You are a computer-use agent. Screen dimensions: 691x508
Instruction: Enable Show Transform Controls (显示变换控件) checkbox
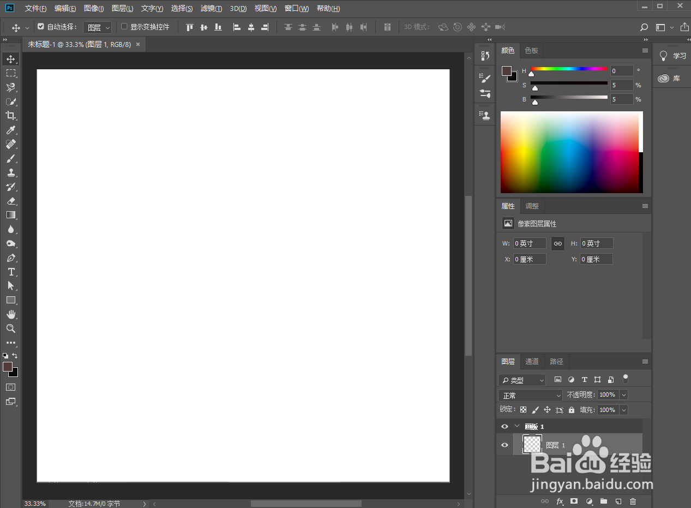point(124,26)
